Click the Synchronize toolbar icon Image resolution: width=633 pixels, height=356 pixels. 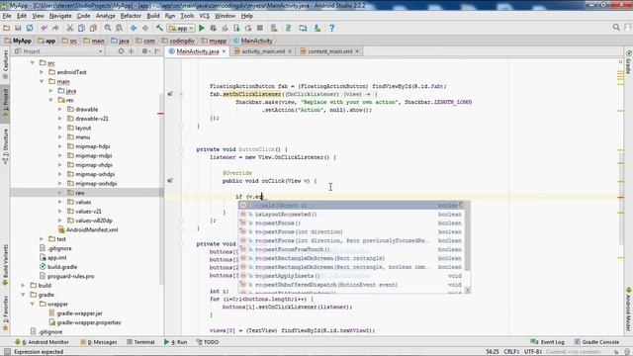pyautogui.click(x=30, y=28)
